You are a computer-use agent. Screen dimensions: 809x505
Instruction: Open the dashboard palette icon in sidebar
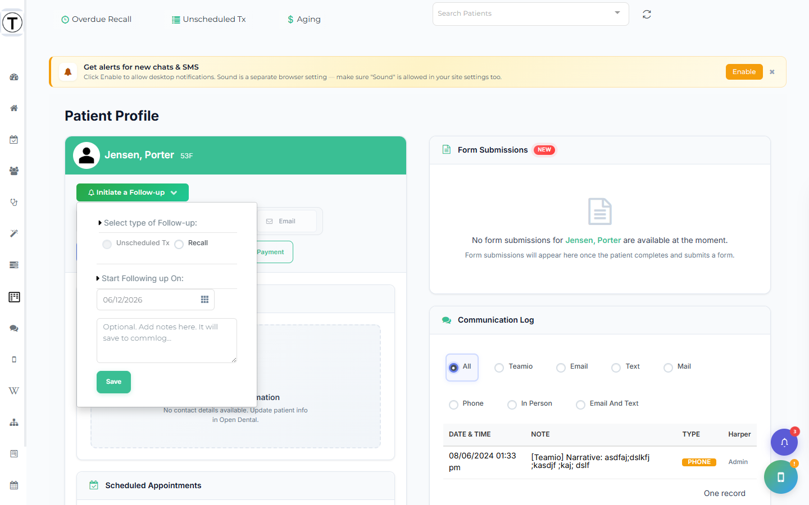[14, 77]
